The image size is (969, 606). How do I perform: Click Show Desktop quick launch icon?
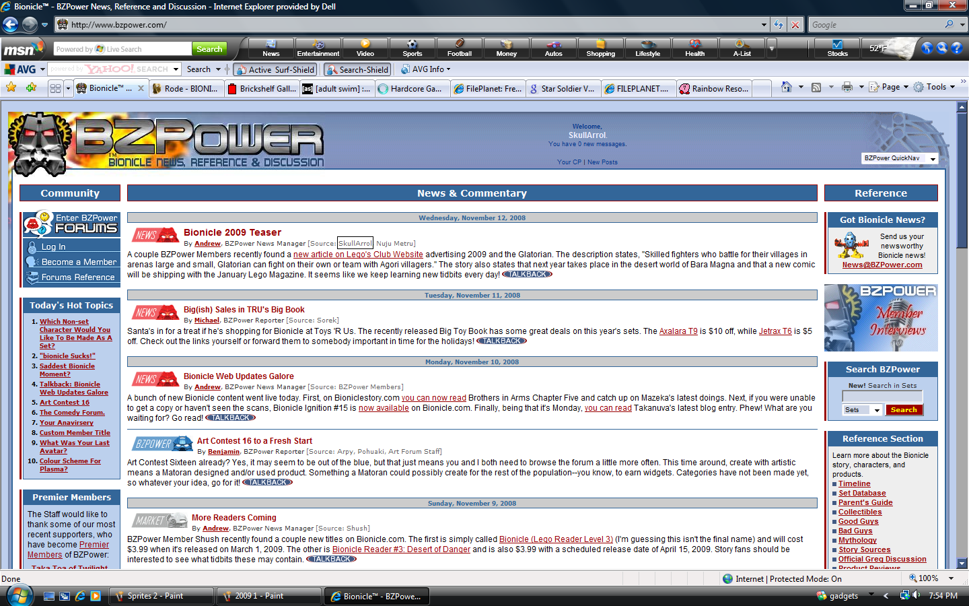[48, 596]
